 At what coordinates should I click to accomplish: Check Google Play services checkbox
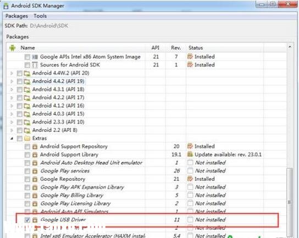click(27, 171)
